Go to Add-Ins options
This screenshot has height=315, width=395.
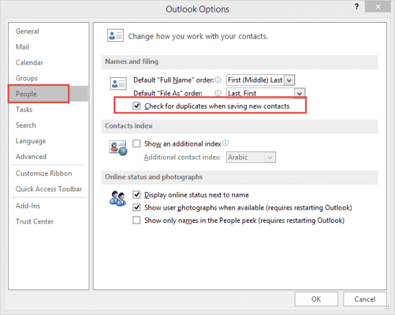point(27,206)
